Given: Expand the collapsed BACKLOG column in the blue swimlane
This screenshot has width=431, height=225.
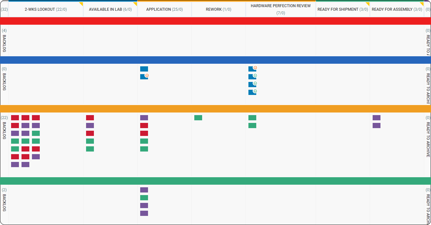Looking at the screenshot, I should (x=4, y=81).
